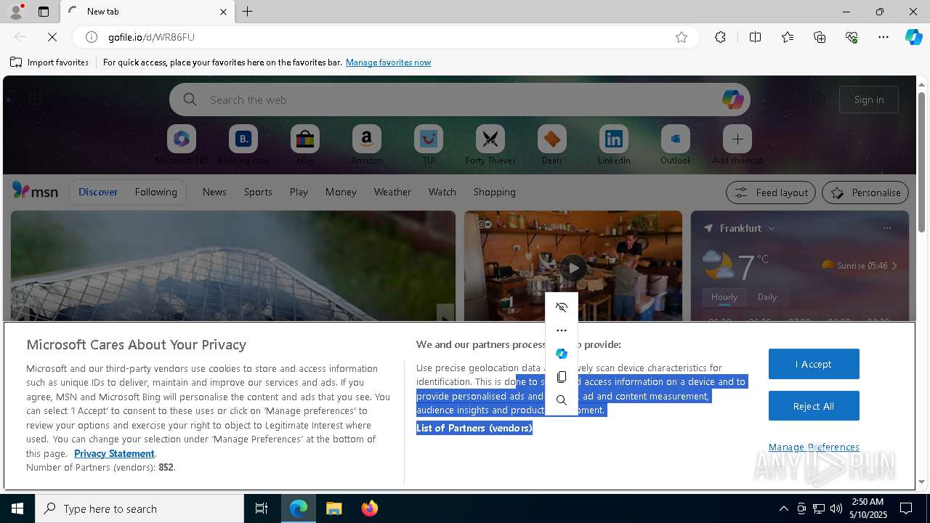Open Outlook shortcut
Image resolution: width=930 pixels, height=523 pixels.
coord(676,145)
